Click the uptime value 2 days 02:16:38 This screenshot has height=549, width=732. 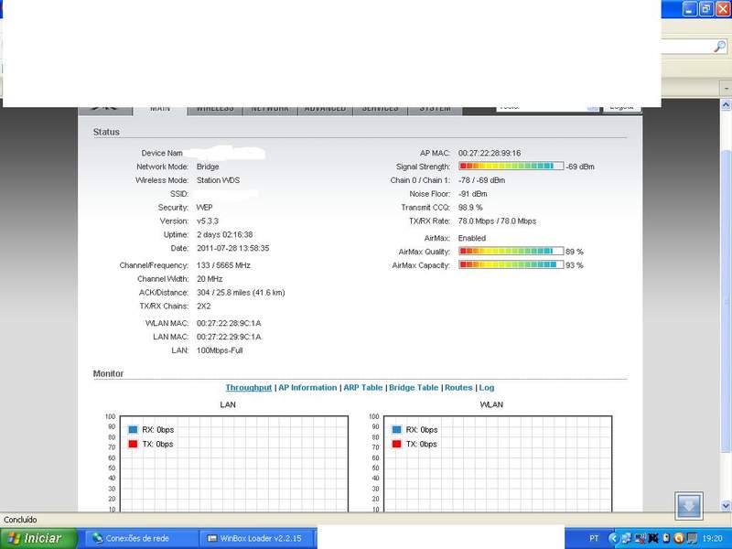coord(224,234)
